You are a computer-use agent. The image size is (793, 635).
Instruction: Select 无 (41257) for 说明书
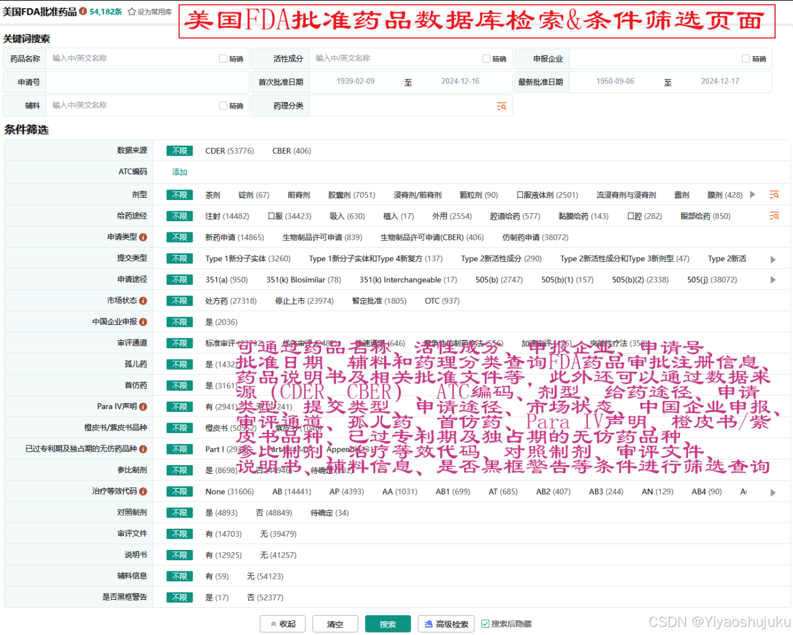(x=278, y=555)
